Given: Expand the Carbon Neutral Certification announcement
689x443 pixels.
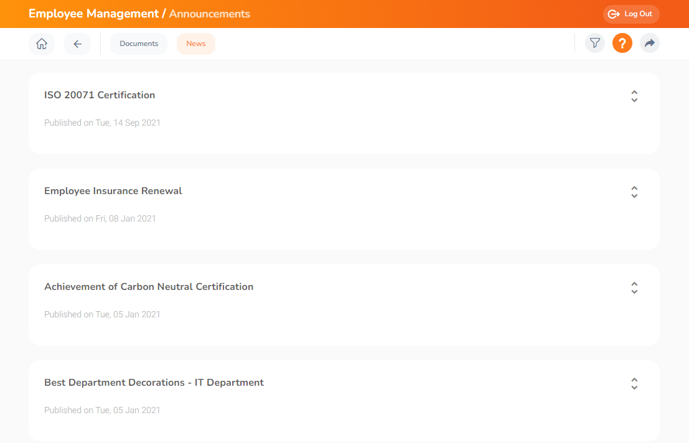Looking at the screenshot, I should click(x=634, y=288).
